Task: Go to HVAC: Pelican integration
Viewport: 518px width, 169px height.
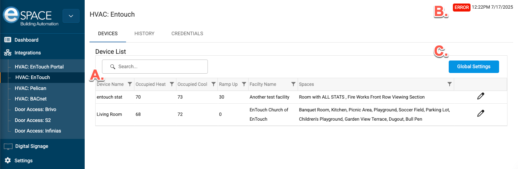Action: [x=30, y=88]
